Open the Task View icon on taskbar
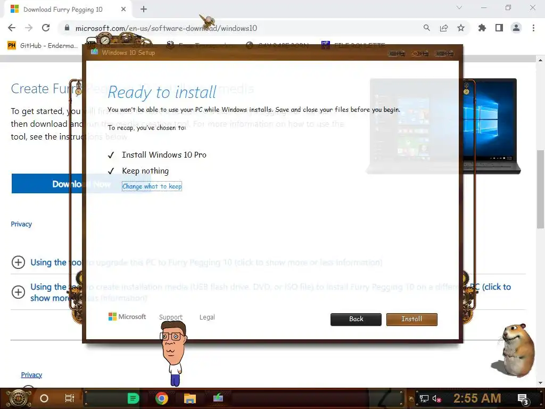 click(x=70, y=398)
